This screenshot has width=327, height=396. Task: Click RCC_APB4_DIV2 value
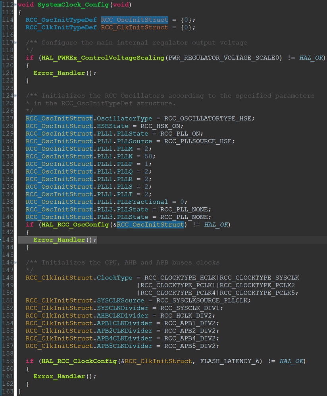click(x=190, y=338)
